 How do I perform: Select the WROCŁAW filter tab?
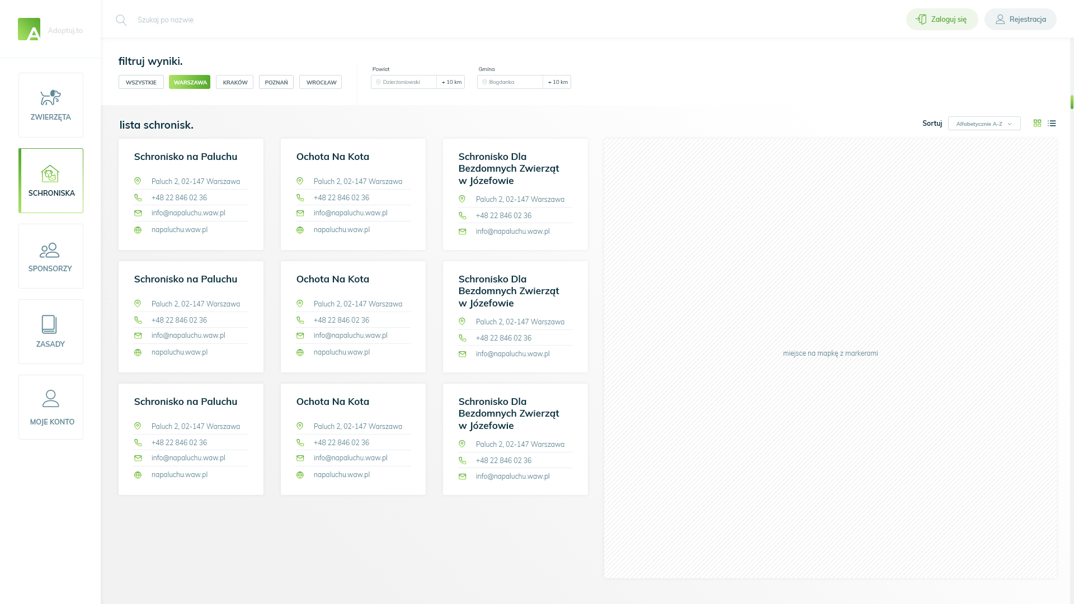pos(320,82)
